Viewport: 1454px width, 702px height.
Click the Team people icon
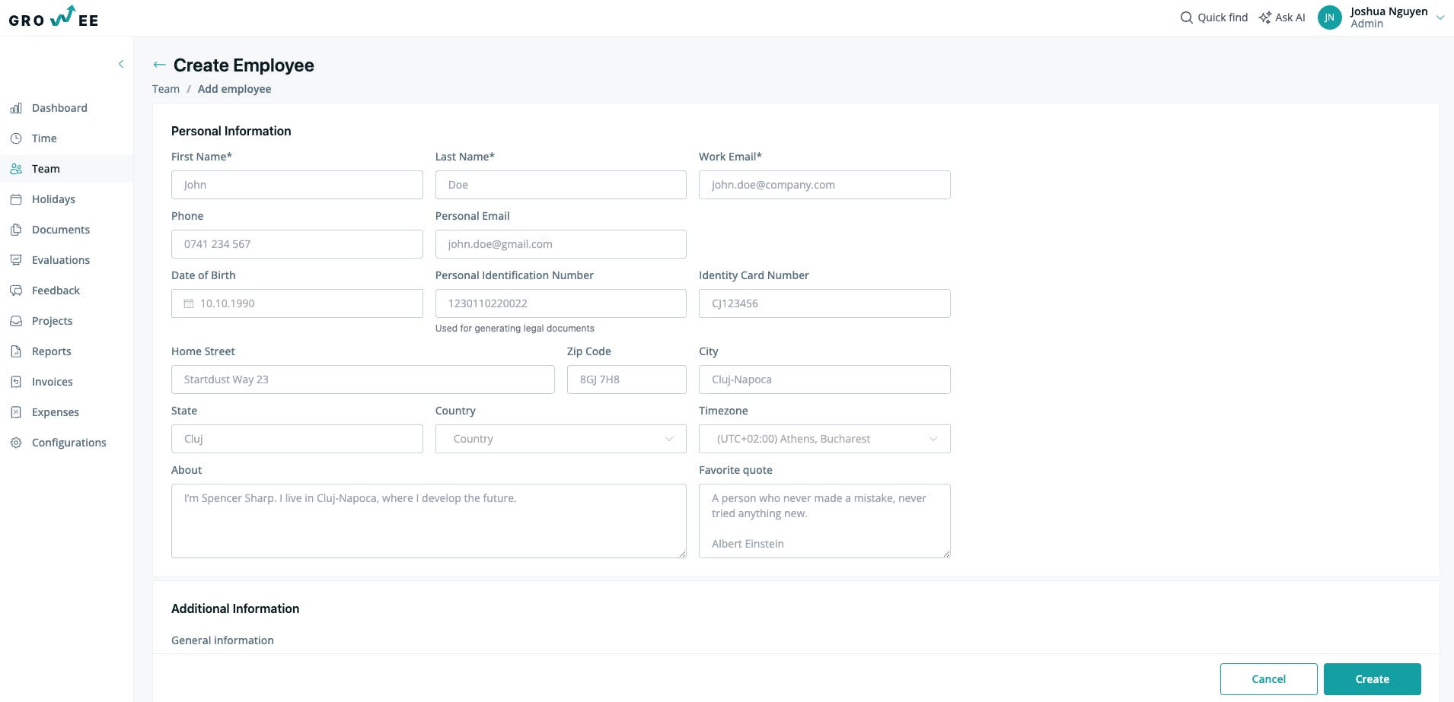coord(16,169)
